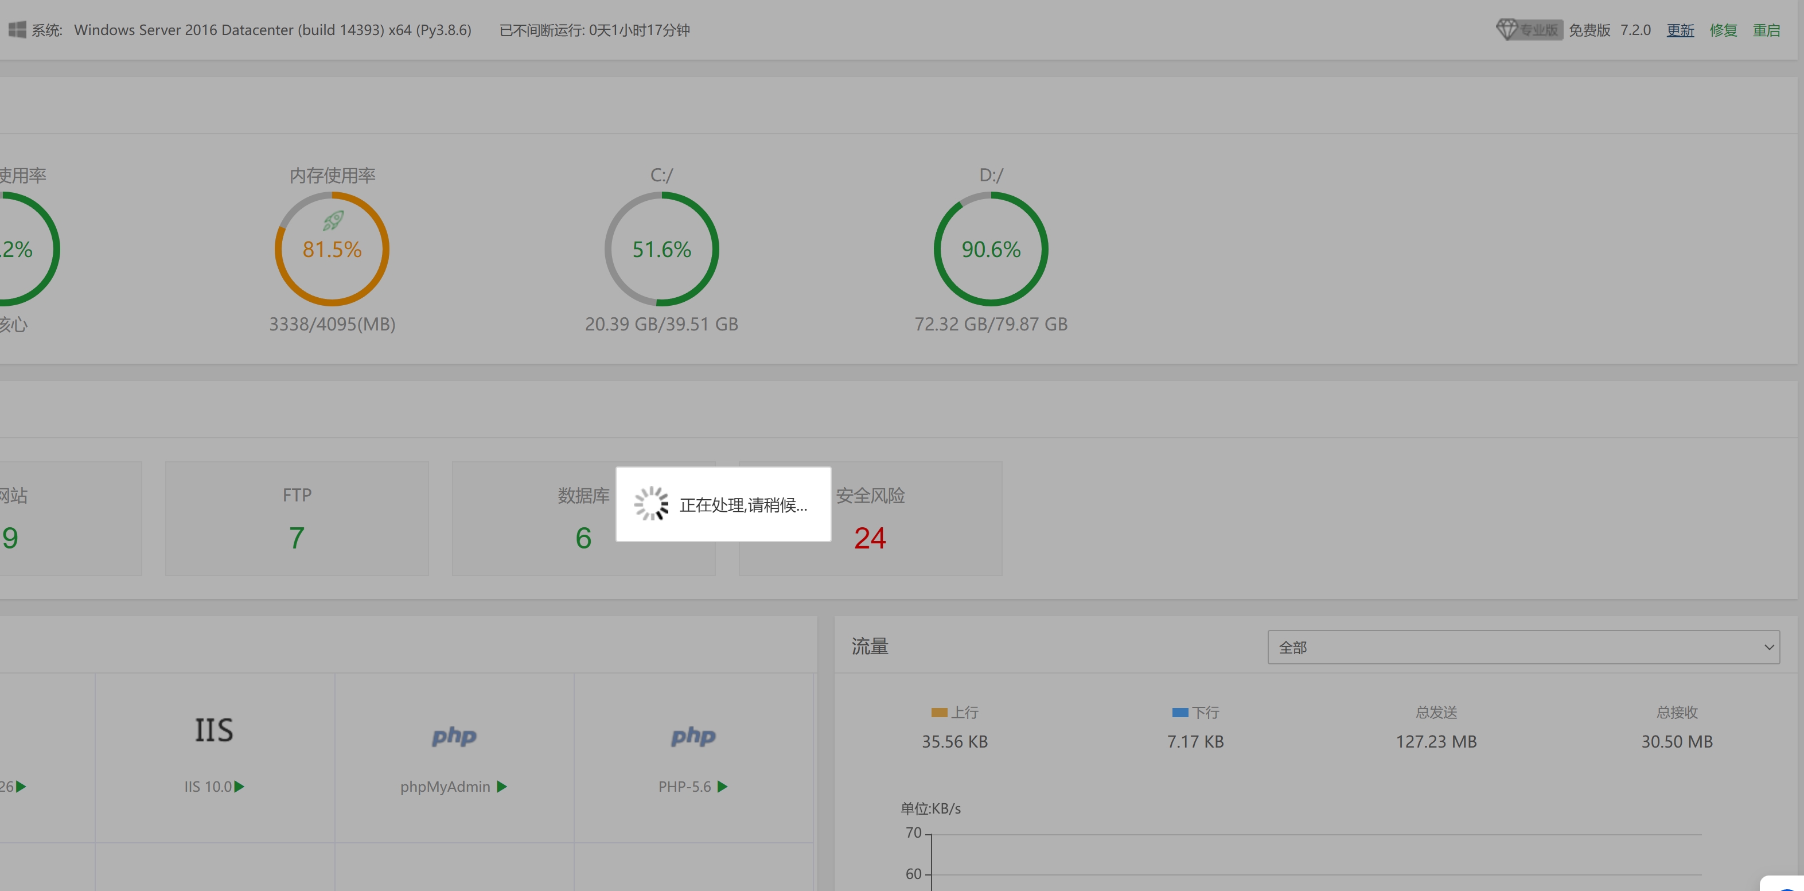Click the loading spinner icon
The image size is (1804, 891).
click(x=651, y=504)
